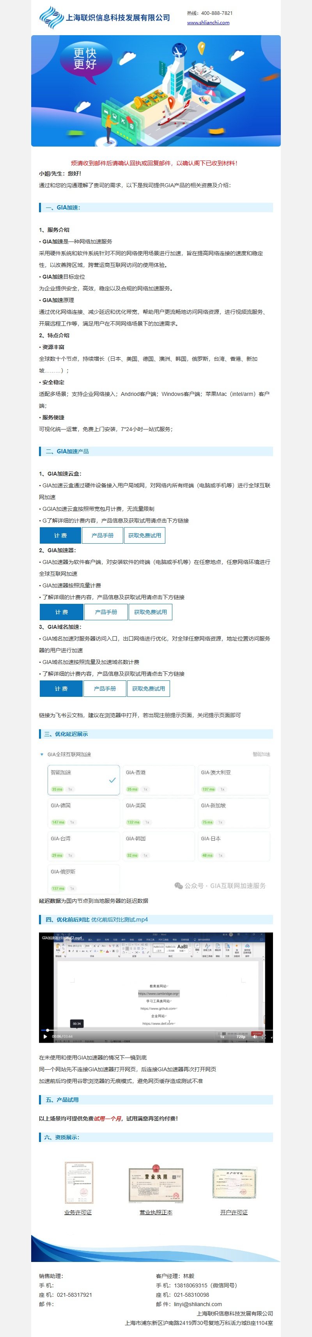Image resolution: width=312 pixels, height=1337 pixels.
Task: Select the 智能加速 node card
Action: click(83, 780)
